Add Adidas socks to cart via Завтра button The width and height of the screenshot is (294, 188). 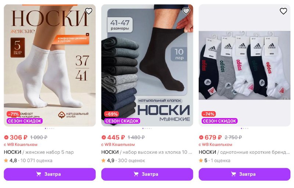(244, 174)
